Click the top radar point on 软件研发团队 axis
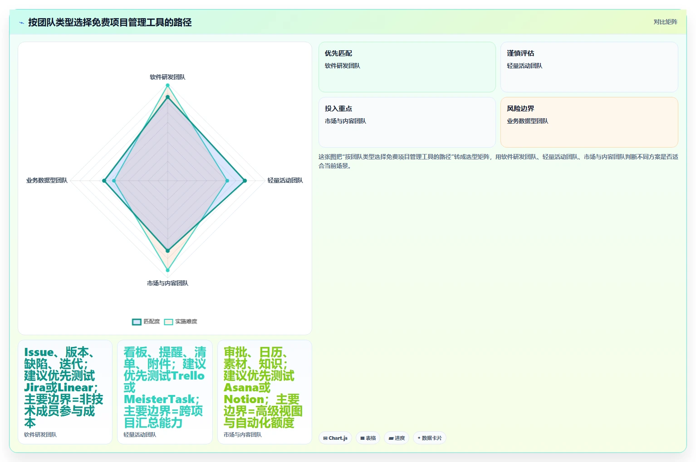Viewport: 696px width, 462px height. [167, 85]
